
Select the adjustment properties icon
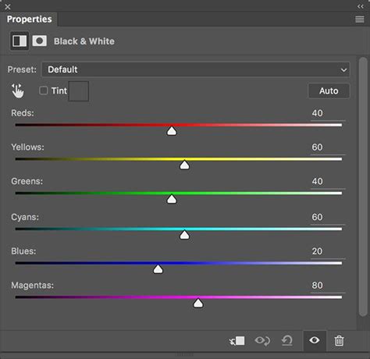pyautogui.click(x=20, y=41)
